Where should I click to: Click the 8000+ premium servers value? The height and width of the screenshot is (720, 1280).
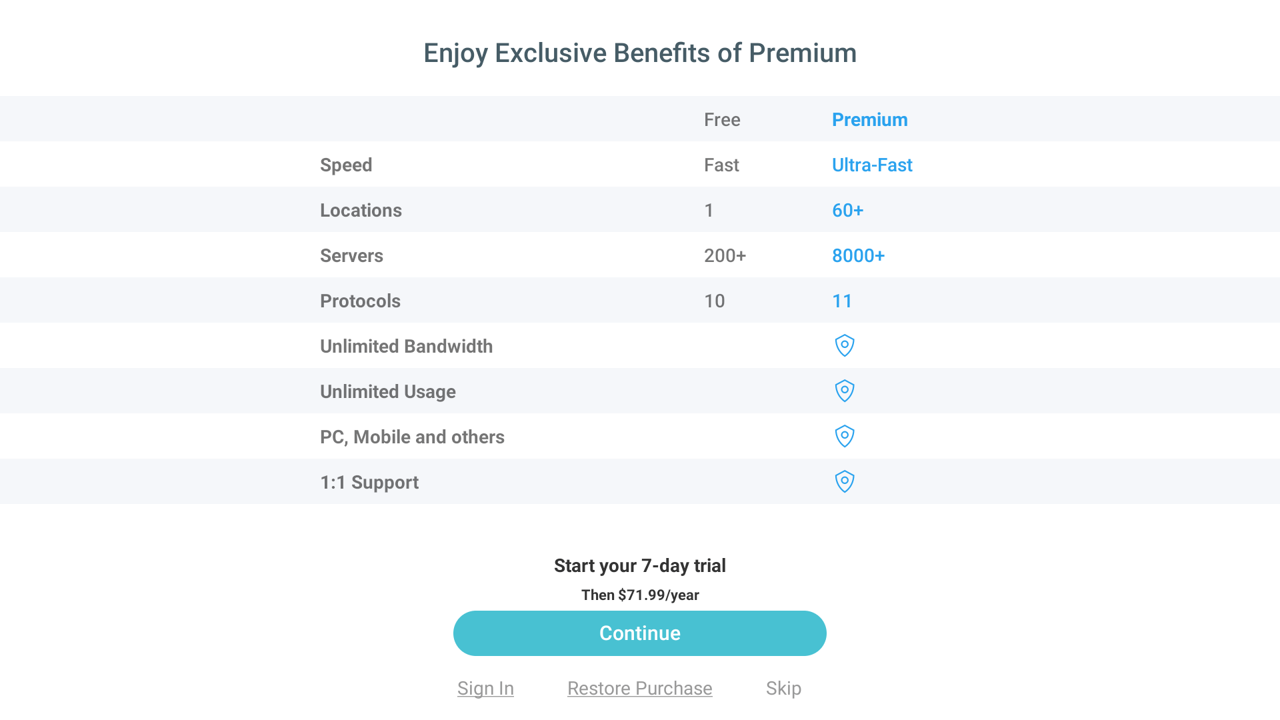click(x=859, y=256)
